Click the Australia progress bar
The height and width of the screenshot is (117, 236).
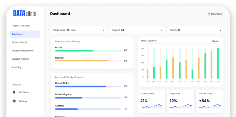pos(88,109)
